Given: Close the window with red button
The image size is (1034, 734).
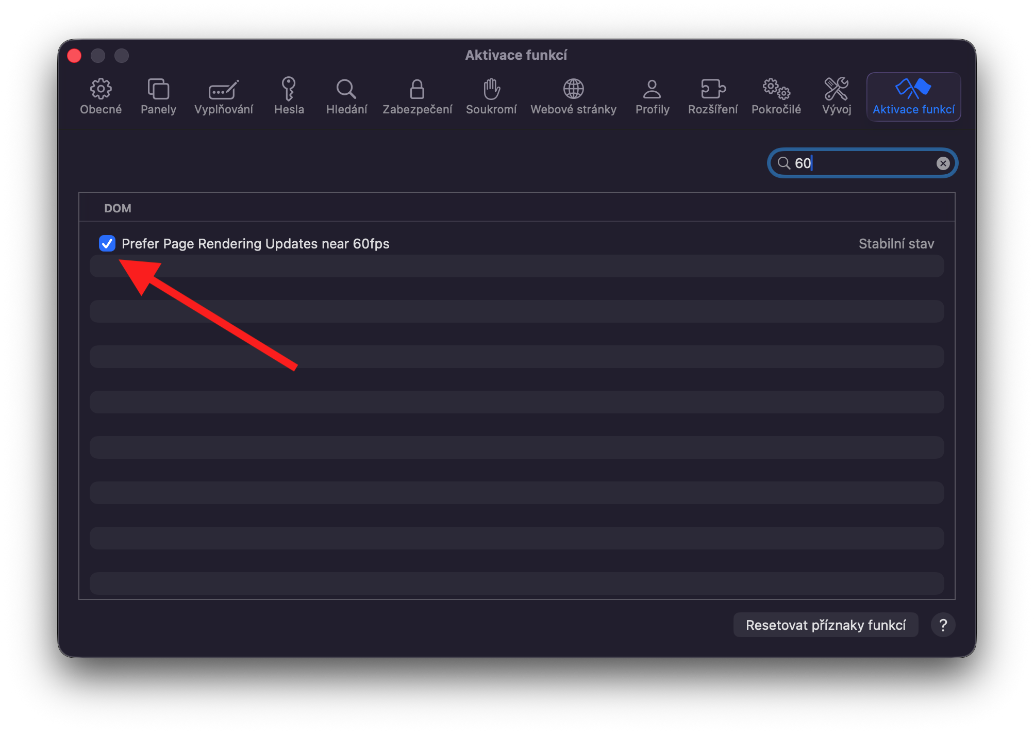Looking at the screenshot, I should [75, 56].
